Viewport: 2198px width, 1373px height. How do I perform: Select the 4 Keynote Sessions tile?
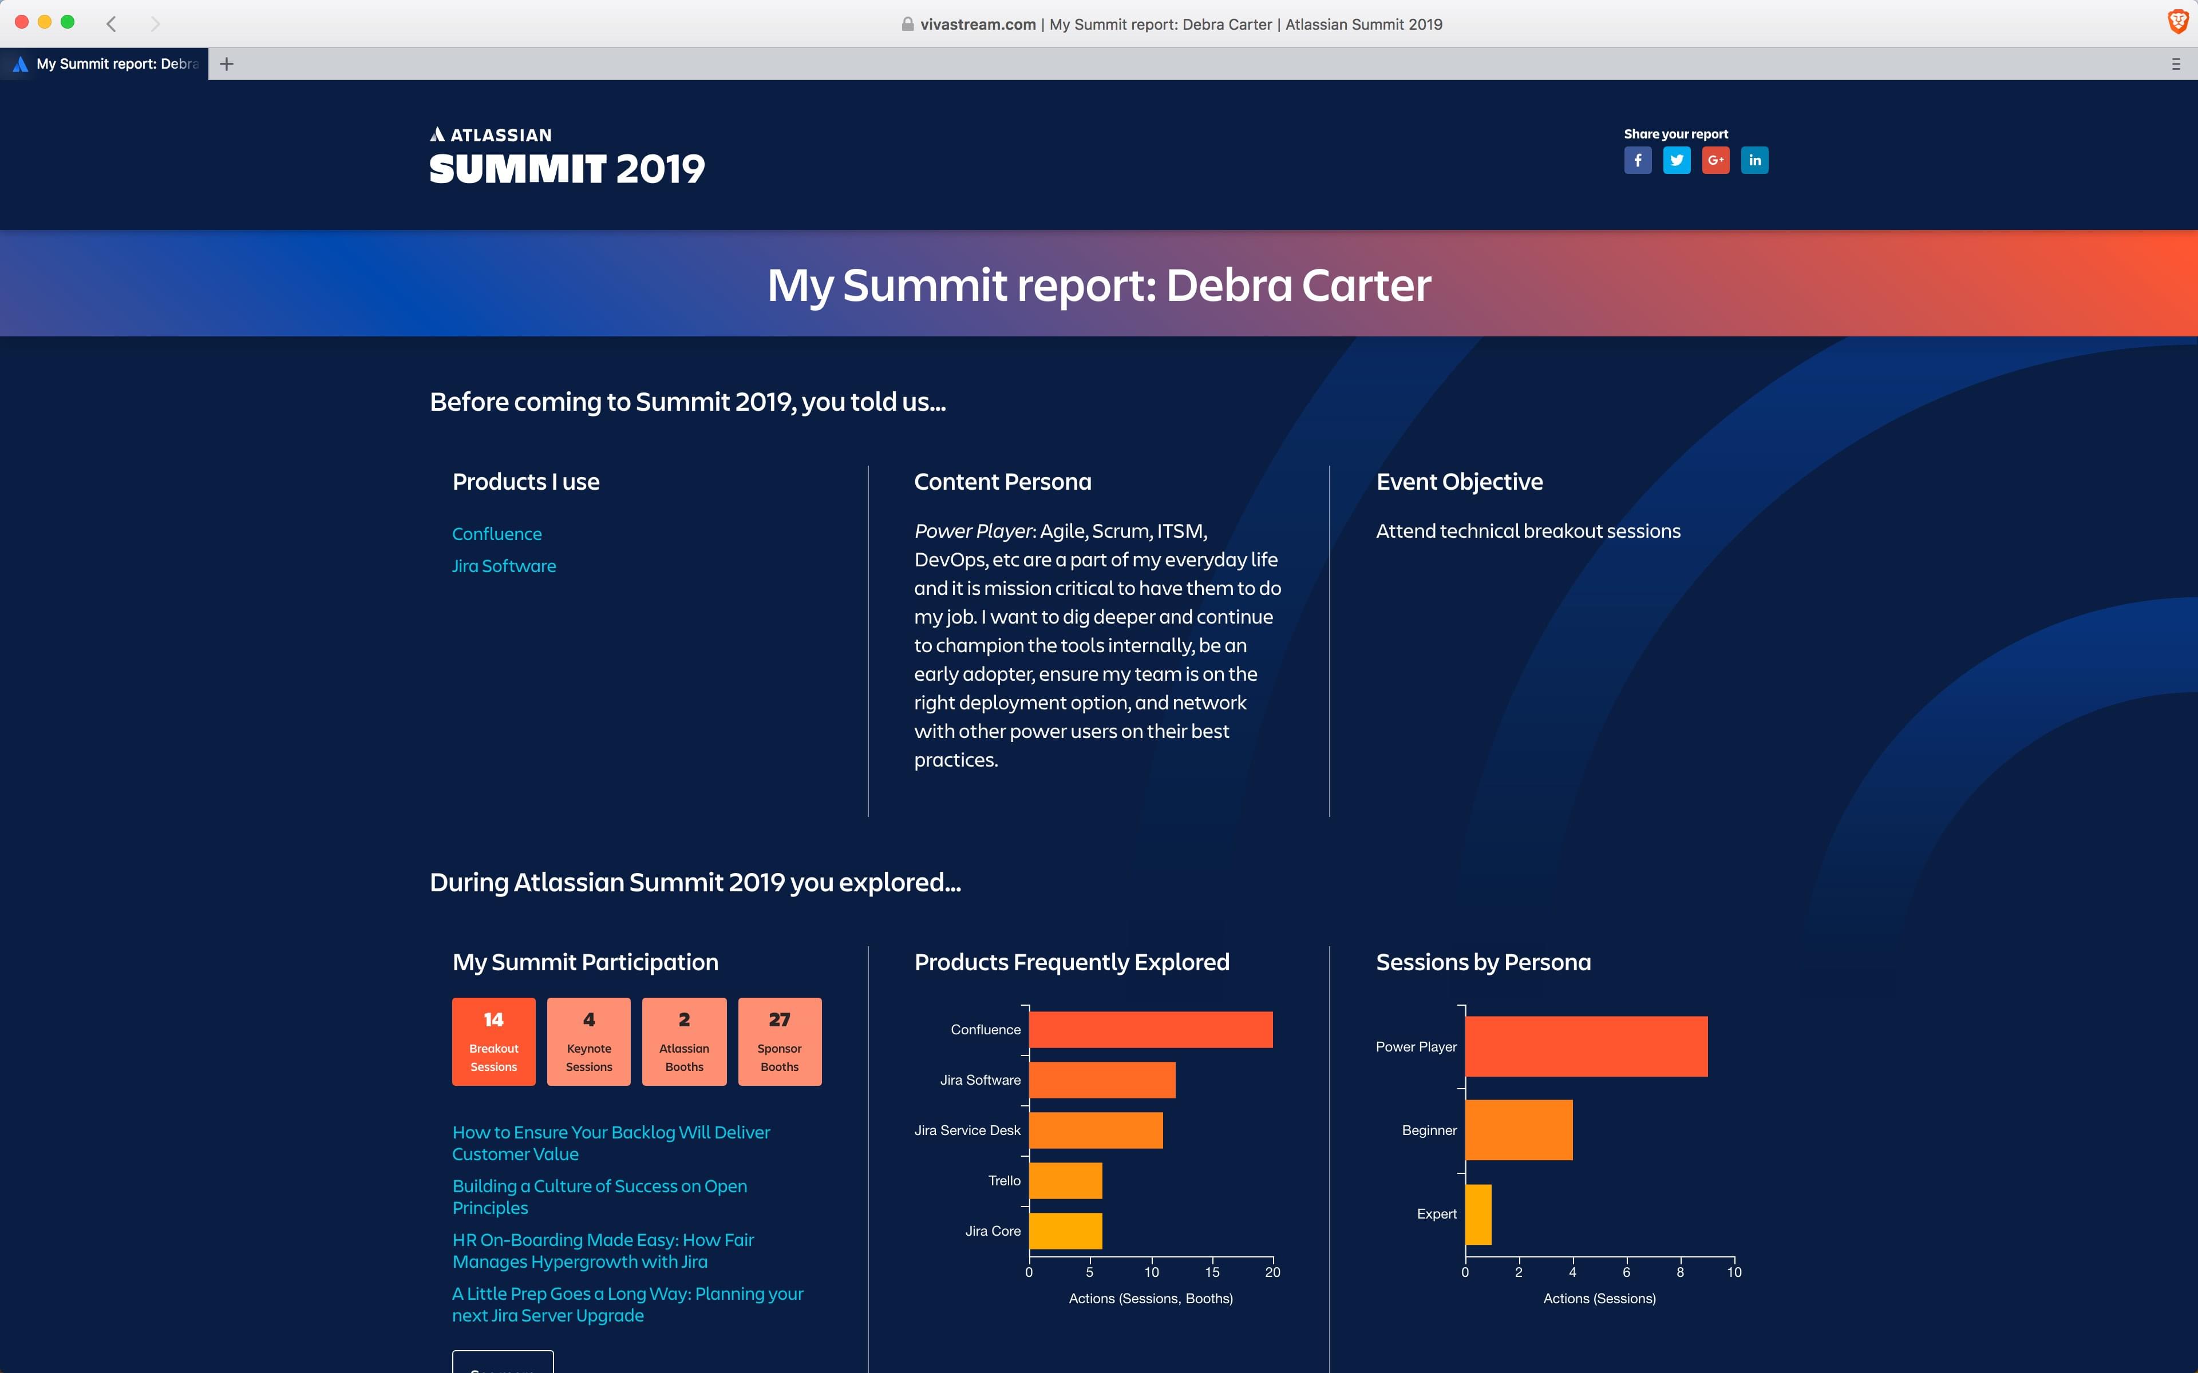588,1042
